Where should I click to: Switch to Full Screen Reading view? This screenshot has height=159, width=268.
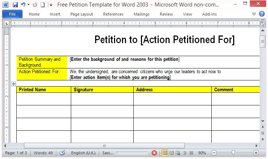[x=172, y=153]
